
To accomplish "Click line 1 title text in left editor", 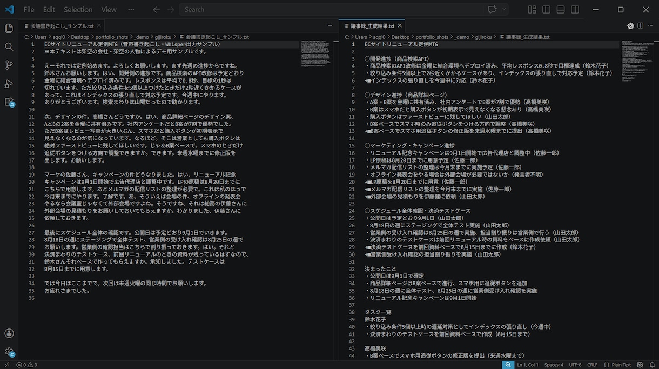I will click(132, 44).
